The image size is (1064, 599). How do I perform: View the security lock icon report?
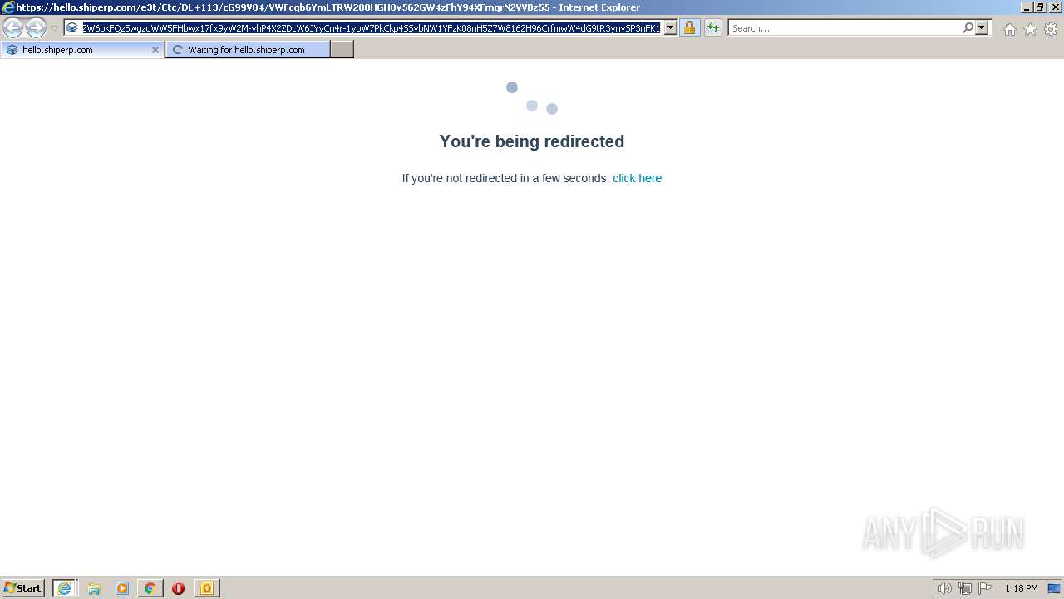[690, 28]
